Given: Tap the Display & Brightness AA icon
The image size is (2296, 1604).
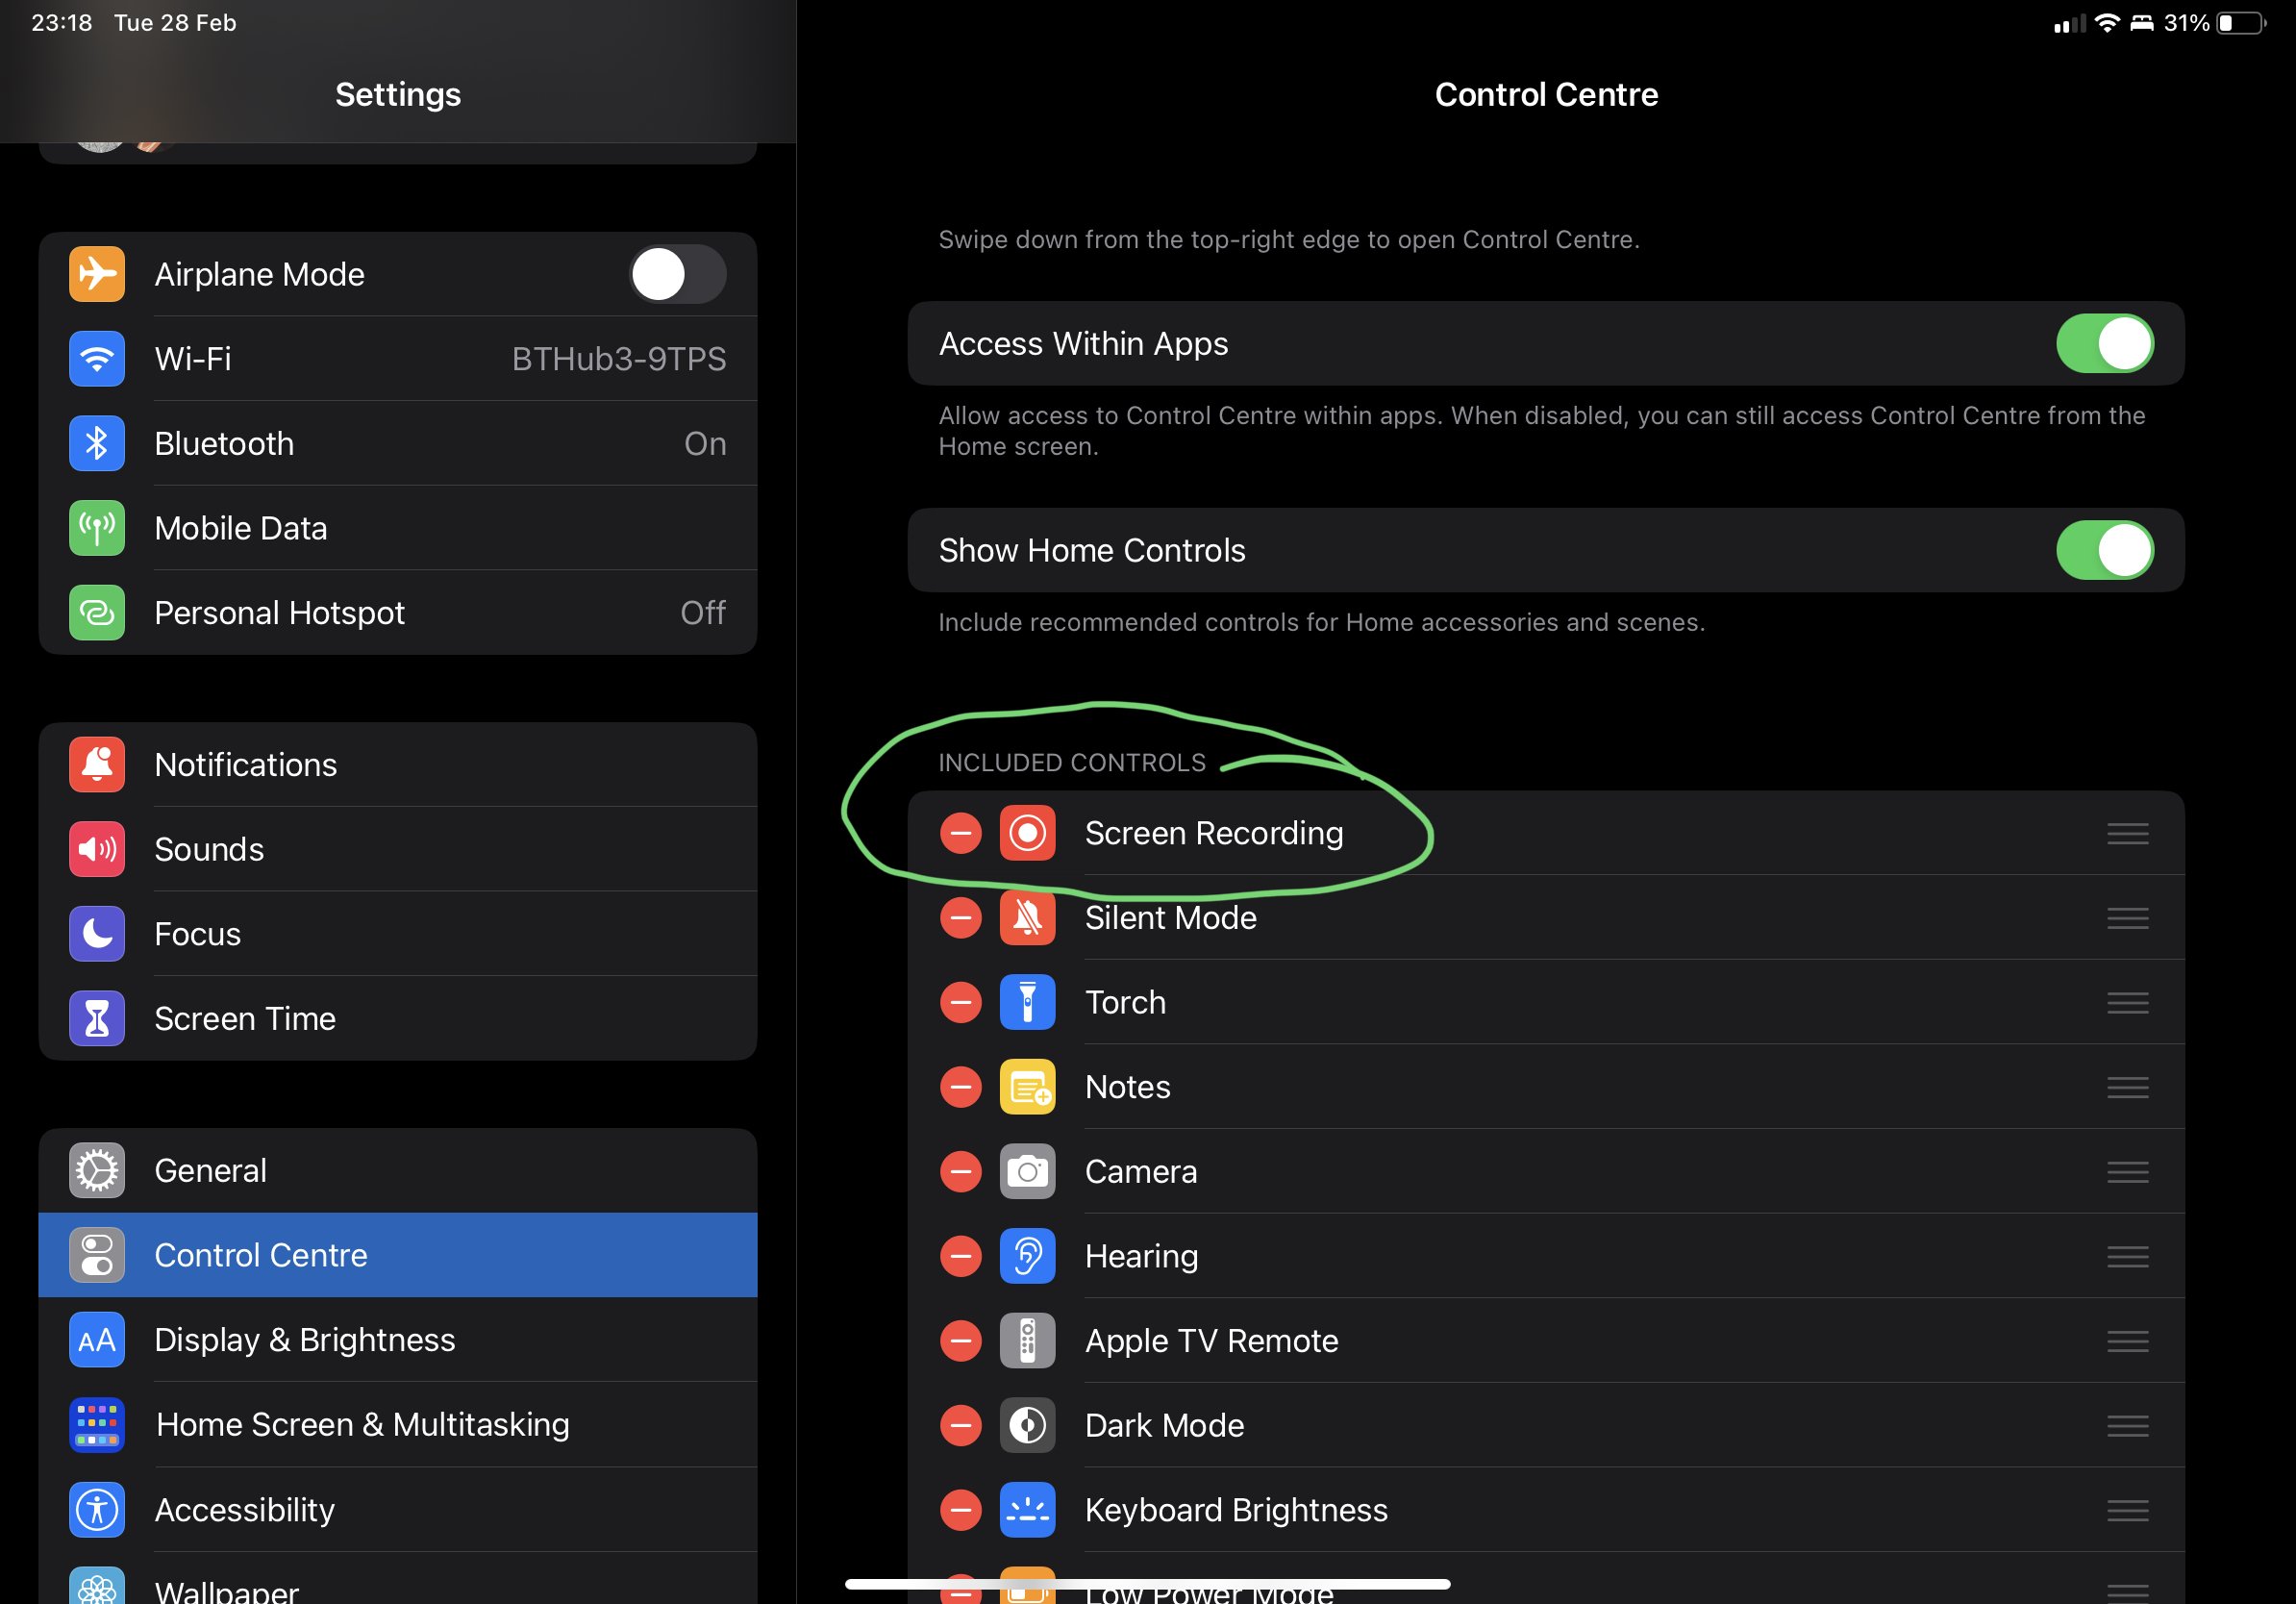Looking at the screenshot, I should pos(97,1340).
